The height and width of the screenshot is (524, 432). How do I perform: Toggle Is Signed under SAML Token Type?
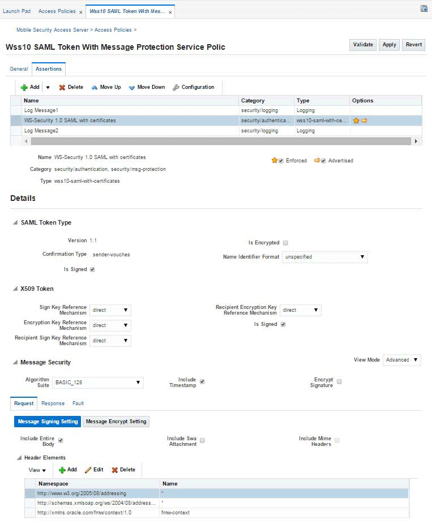(x=92, y=269)
